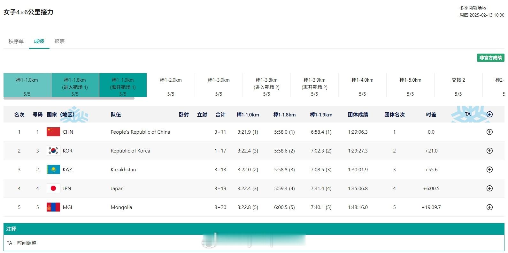Select the 棒1-3.0km split
Image resolution: width=508 pixels, height=253 pixels.
[219, 85]
